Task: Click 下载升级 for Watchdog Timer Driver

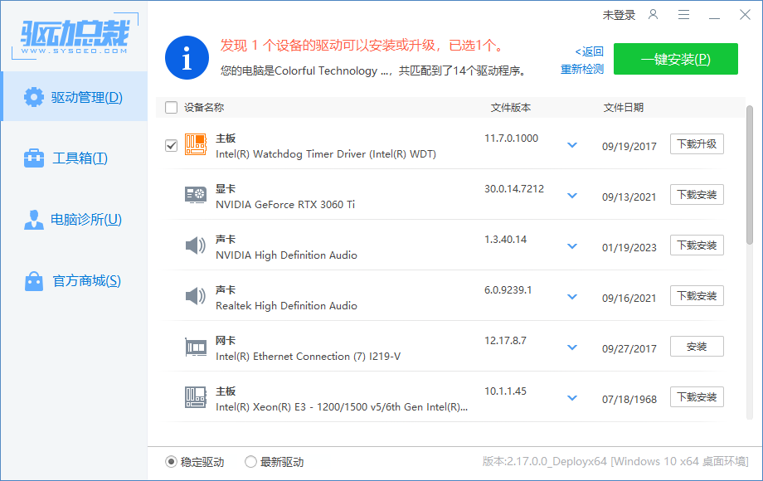Action: [x=697, y=144]
